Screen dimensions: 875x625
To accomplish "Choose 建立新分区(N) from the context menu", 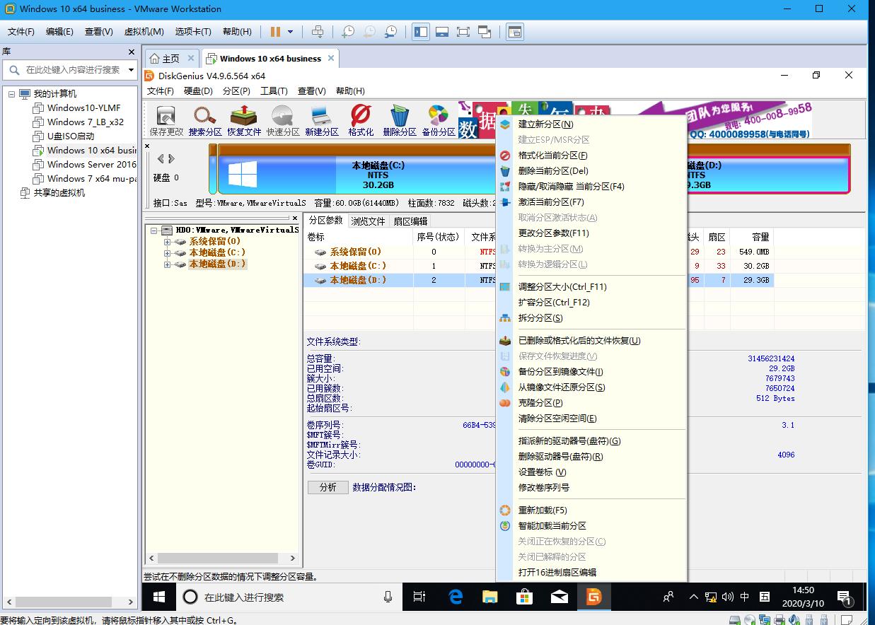I will point(545,124).
